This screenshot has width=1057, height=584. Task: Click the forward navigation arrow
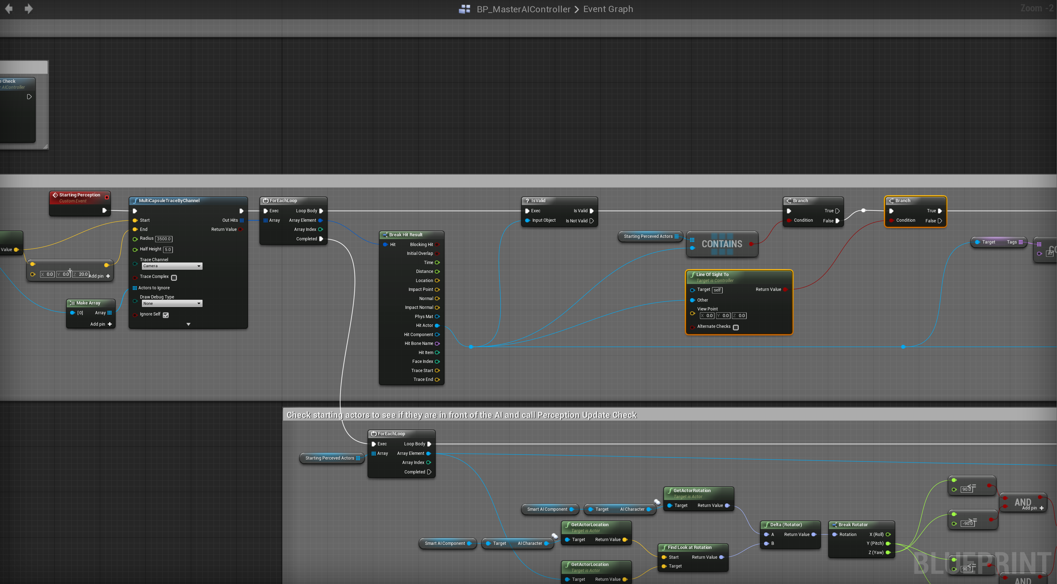coord(28,9)
